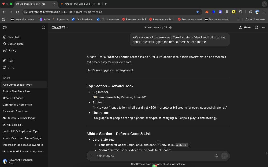The height and width of the screenshot is (167, 268).
Task: Click the ChatGPT logo icon in sidebar
Action: [x=5, y=27]
